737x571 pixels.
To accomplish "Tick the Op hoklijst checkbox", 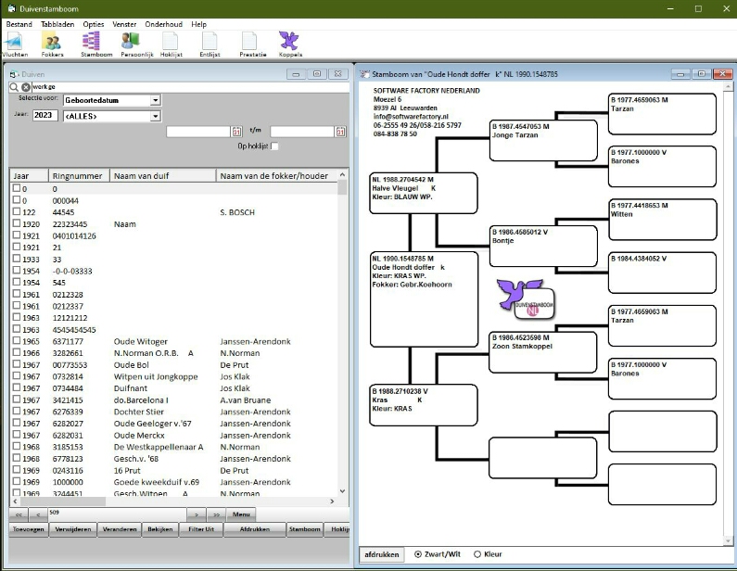I will click(x=274, y=146).
